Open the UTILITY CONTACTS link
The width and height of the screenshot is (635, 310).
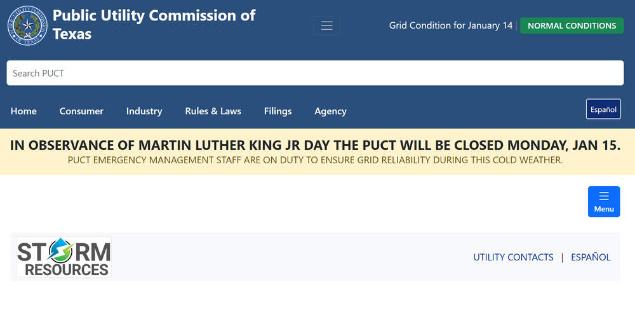coord(513,257)
